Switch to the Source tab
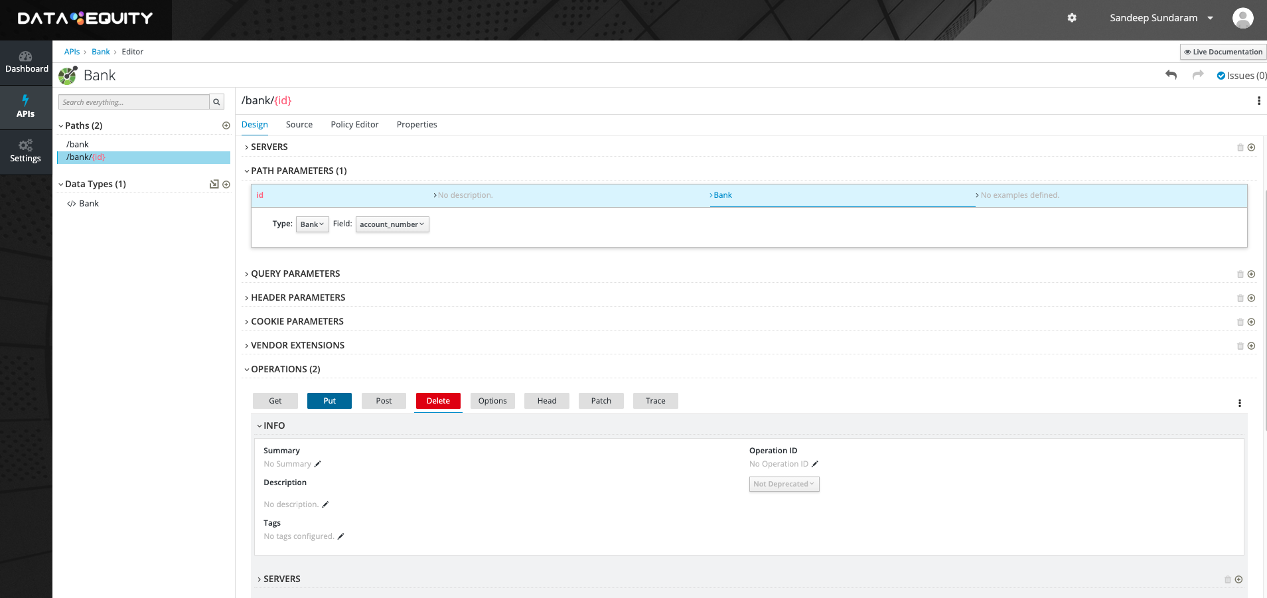The image size is (1267, 598). [x=299, y=124]
